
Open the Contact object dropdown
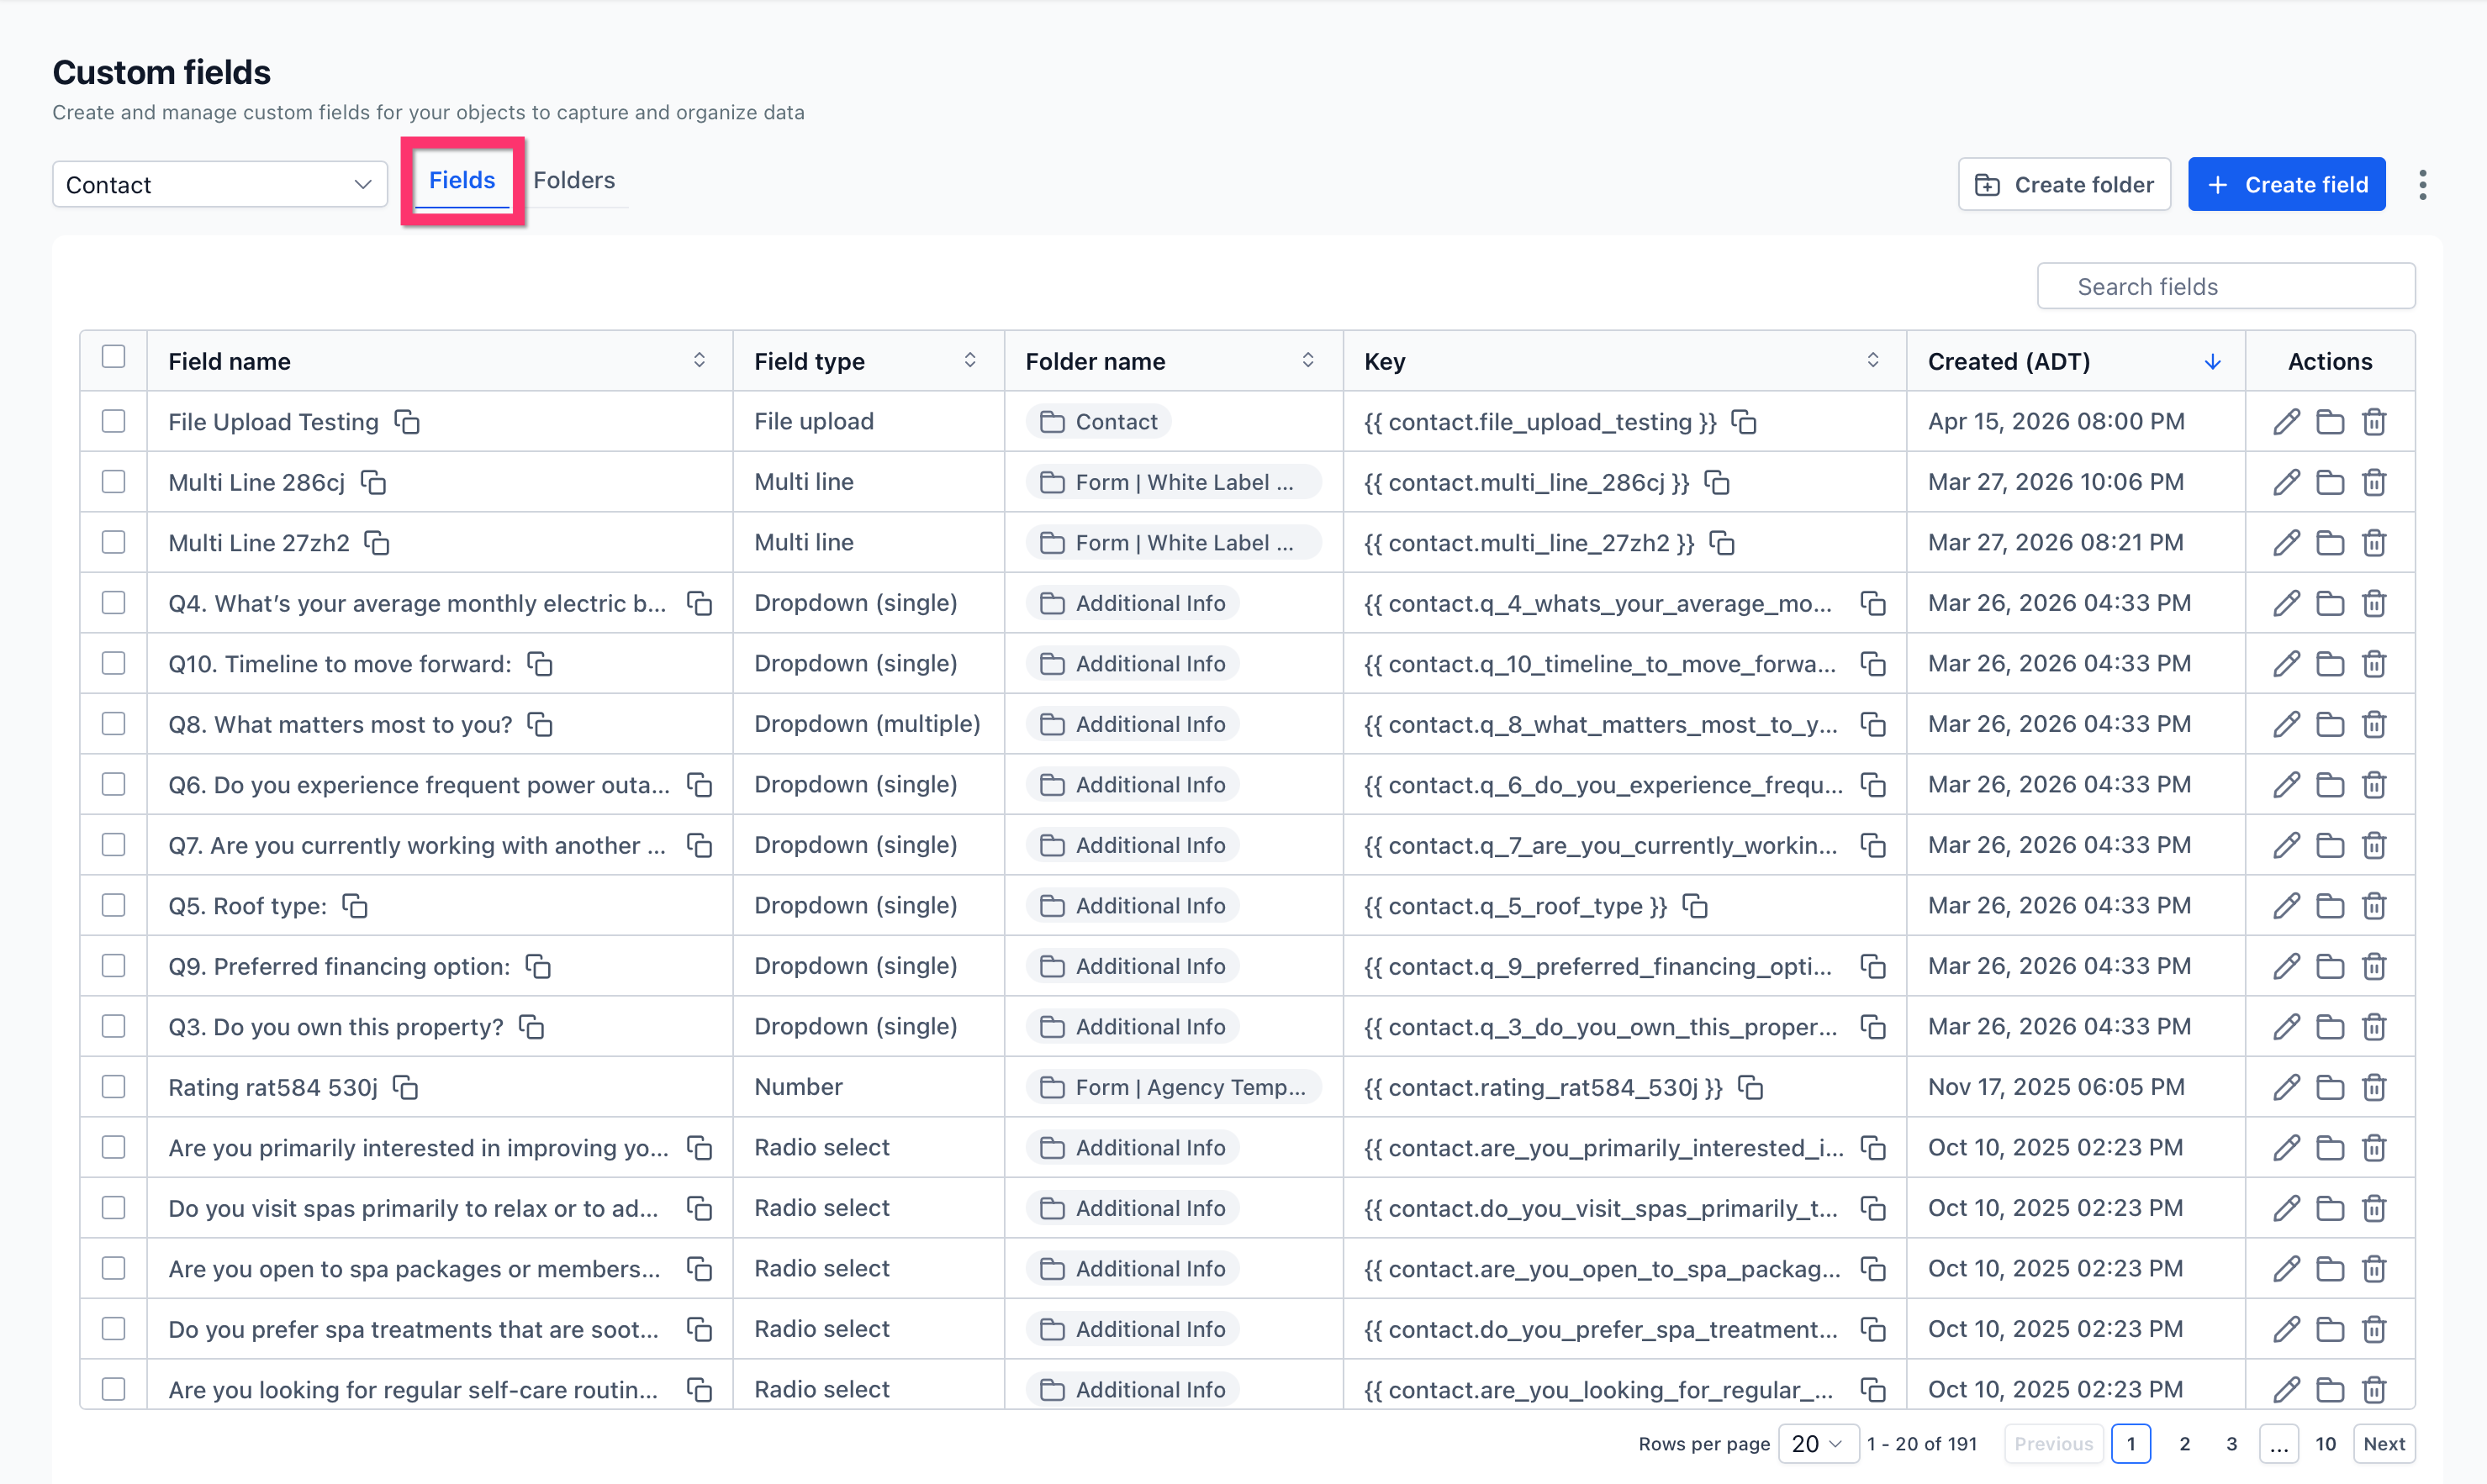(219, 185)
